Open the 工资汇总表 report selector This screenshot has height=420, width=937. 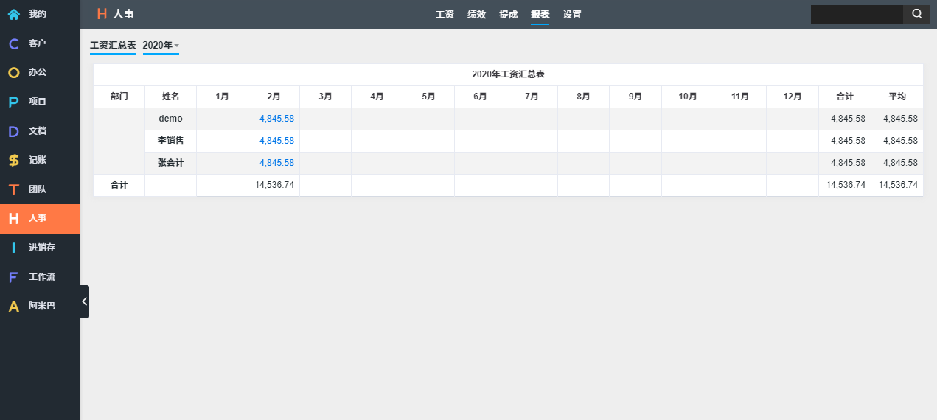pos(113,46)
